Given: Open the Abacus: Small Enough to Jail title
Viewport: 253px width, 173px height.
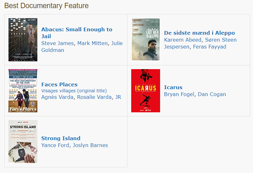Looking at the screenshot, I should tap(77, 29).
